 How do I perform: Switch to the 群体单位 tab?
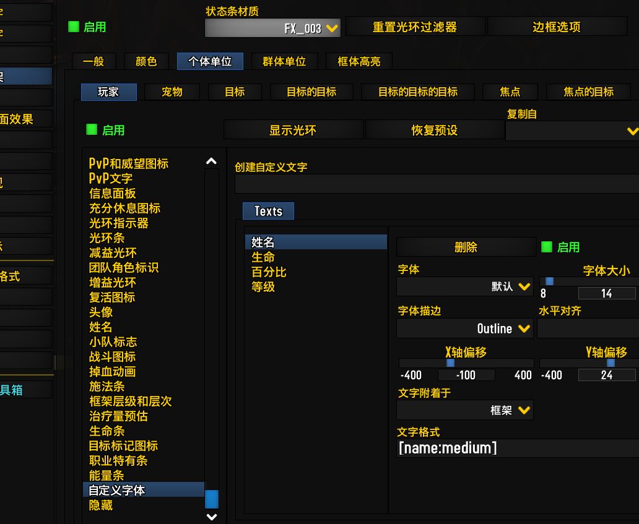[x=284, y=61]
